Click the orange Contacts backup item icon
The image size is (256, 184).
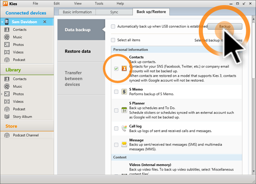point(124,68)
